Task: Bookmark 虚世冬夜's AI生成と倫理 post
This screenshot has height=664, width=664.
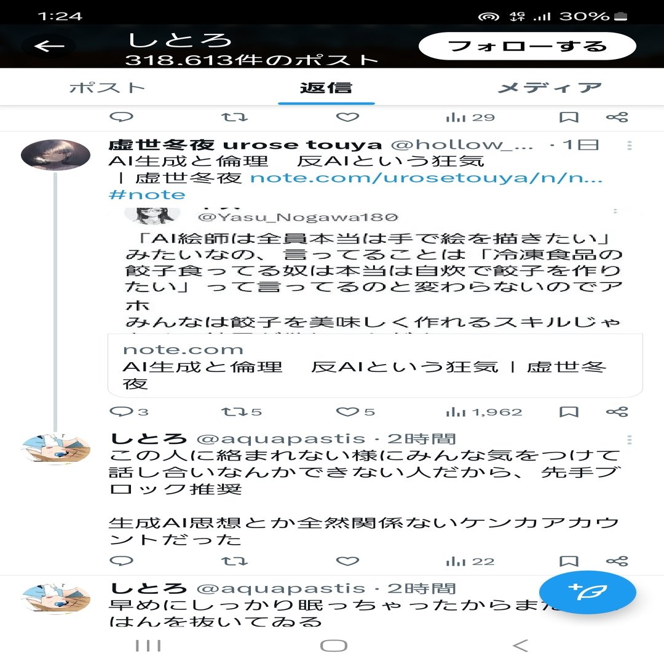Action: (569, 411)
